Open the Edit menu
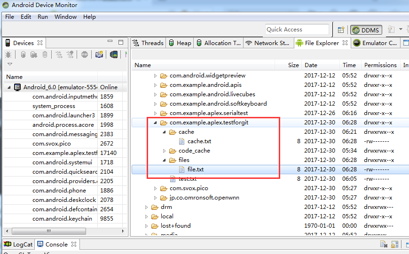 (26, 17)
